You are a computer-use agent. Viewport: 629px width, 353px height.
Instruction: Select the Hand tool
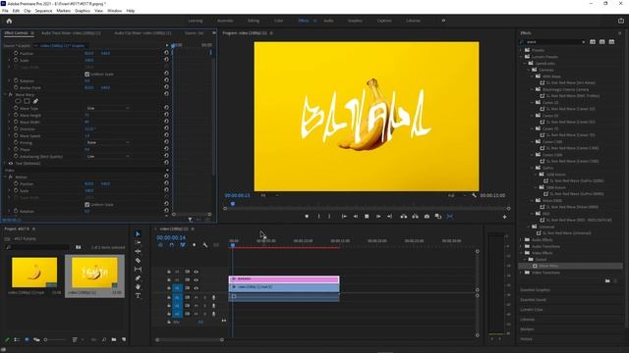click(x=138, y=287)
